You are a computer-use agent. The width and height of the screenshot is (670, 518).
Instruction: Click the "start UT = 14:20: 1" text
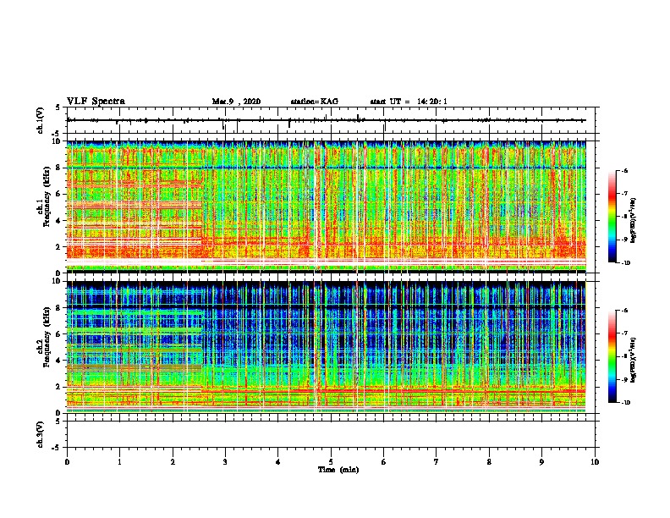409,102
